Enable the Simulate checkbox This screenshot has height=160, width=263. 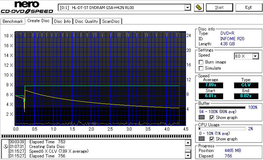[x=201, y=68]
